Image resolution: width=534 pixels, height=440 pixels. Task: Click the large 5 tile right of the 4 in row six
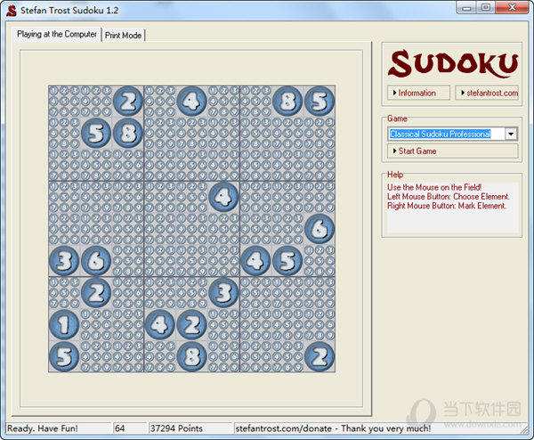click(287, 261)
